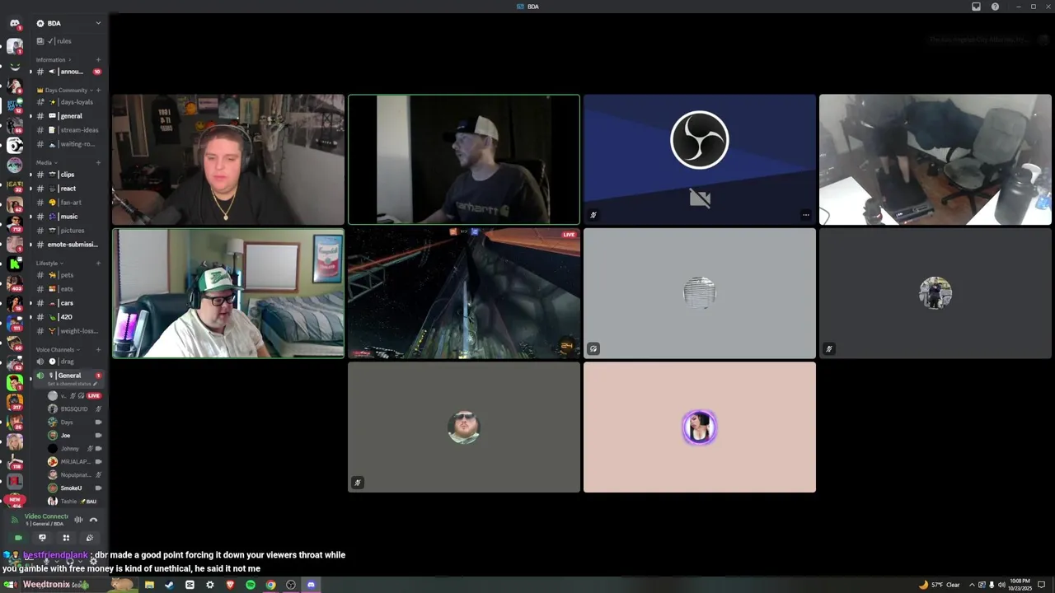1055x593 pixels.
Task: Open Google Chrome from taskbar
Action: 270,585
